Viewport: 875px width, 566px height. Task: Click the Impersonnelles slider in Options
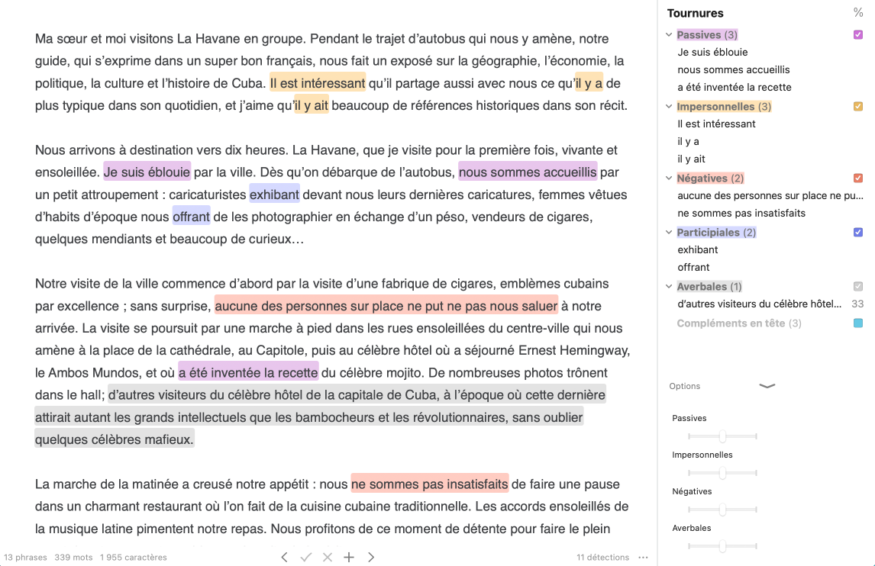coord(722,473)
